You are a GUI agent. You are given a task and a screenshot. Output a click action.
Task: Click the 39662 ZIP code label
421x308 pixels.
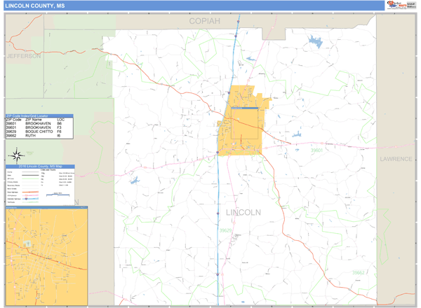(x=359, y=273)
